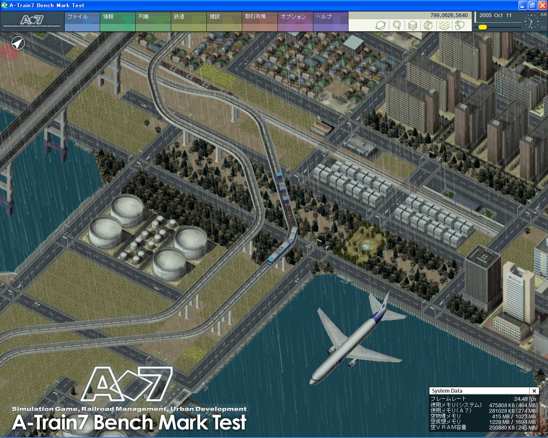Click the funds value 799,0626,5640
Screen dimensions: 548x438
pos(449,15)
